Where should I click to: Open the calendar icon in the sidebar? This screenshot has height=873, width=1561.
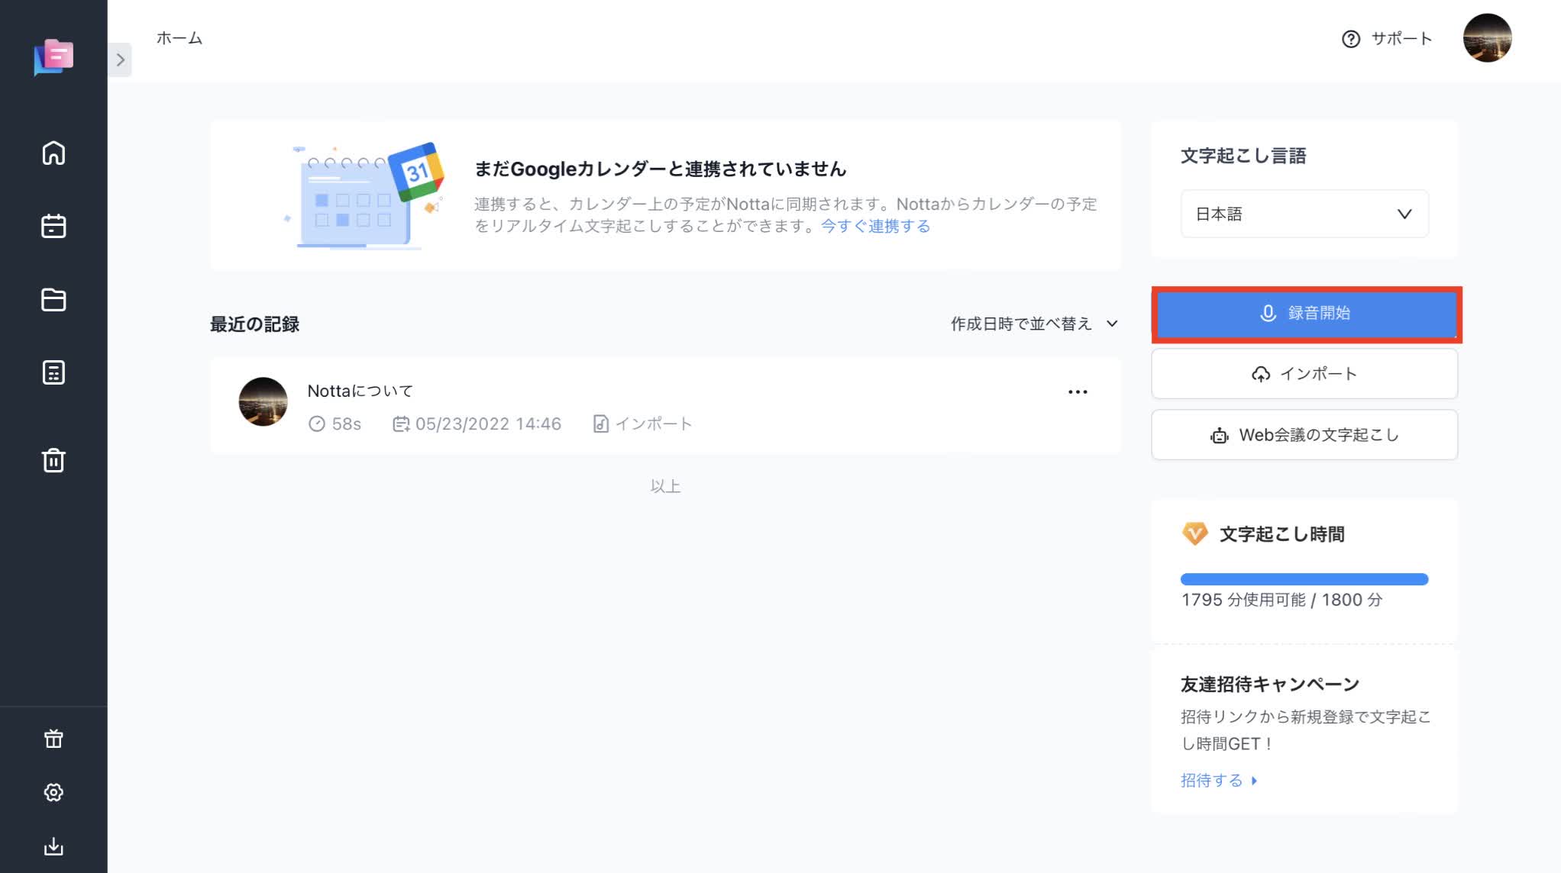(53, 226)
